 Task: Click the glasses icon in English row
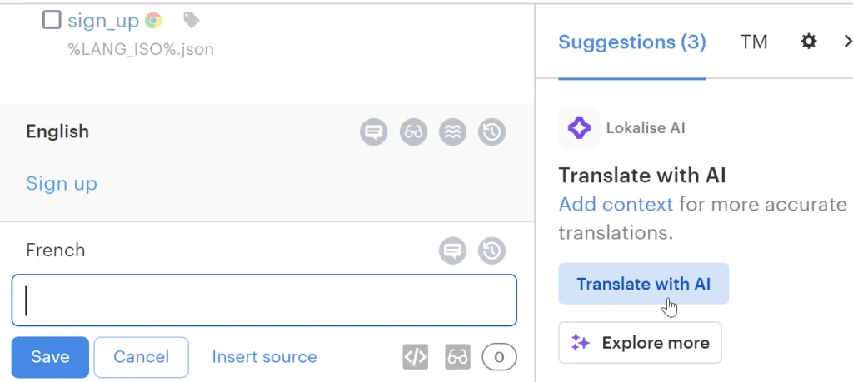pos(413,131)
